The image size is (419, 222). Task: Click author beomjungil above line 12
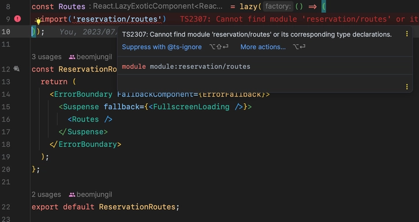[x=90, y=57]
